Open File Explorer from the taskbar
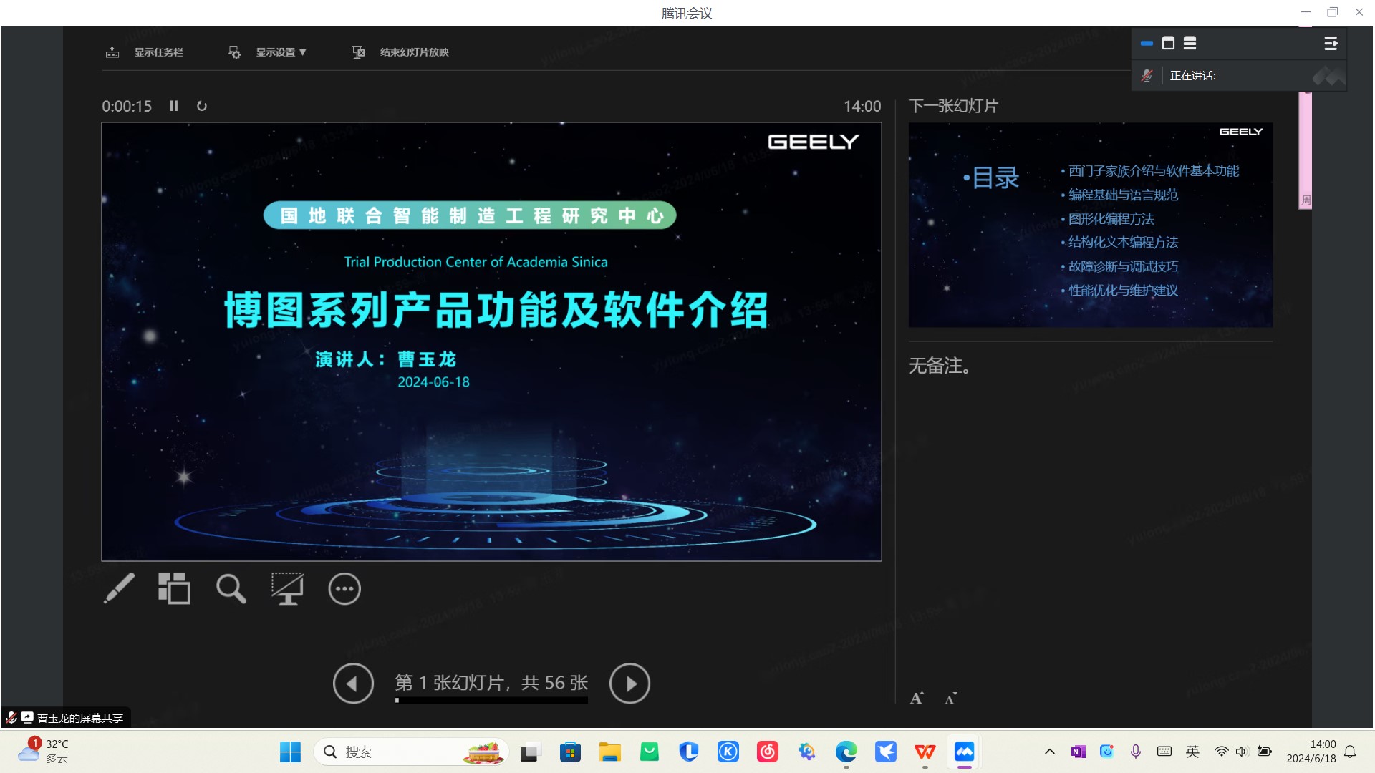This screenshot has width=1375, height=773. tap(609, 752)
